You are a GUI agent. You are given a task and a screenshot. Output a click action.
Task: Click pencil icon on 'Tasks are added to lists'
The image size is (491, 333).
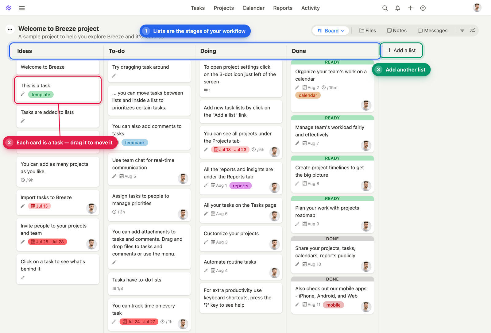(x=23, y=121)
